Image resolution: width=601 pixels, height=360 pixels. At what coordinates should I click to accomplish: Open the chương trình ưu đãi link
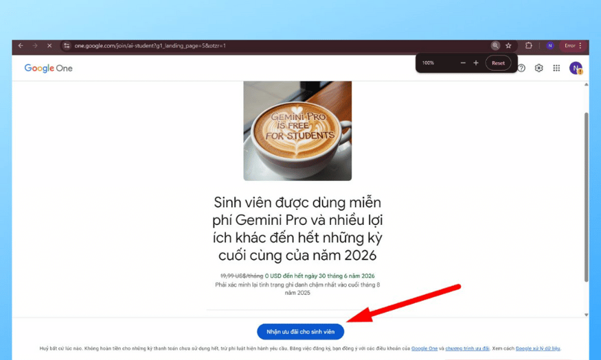click(467, 348)
